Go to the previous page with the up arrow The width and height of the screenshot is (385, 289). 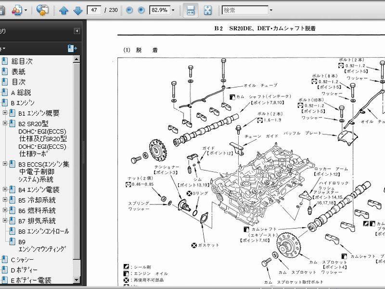pyautogui.click(x=64, y=10)
